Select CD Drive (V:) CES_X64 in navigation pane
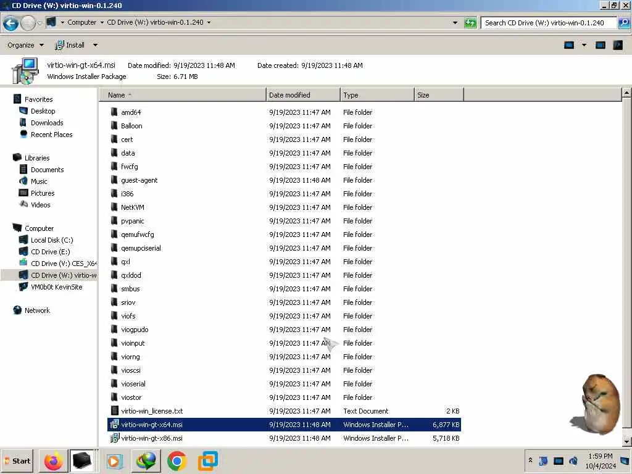This screenshot has height=474, width=632. click(64, 263)
